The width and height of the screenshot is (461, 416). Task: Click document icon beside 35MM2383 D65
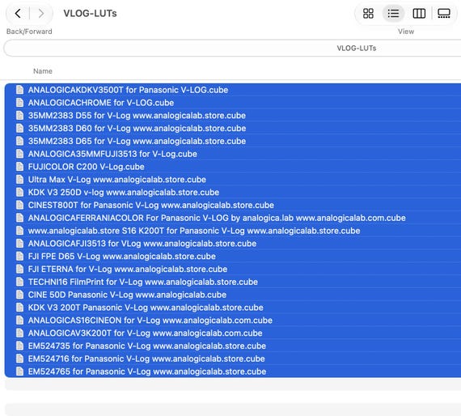(19, 141)
